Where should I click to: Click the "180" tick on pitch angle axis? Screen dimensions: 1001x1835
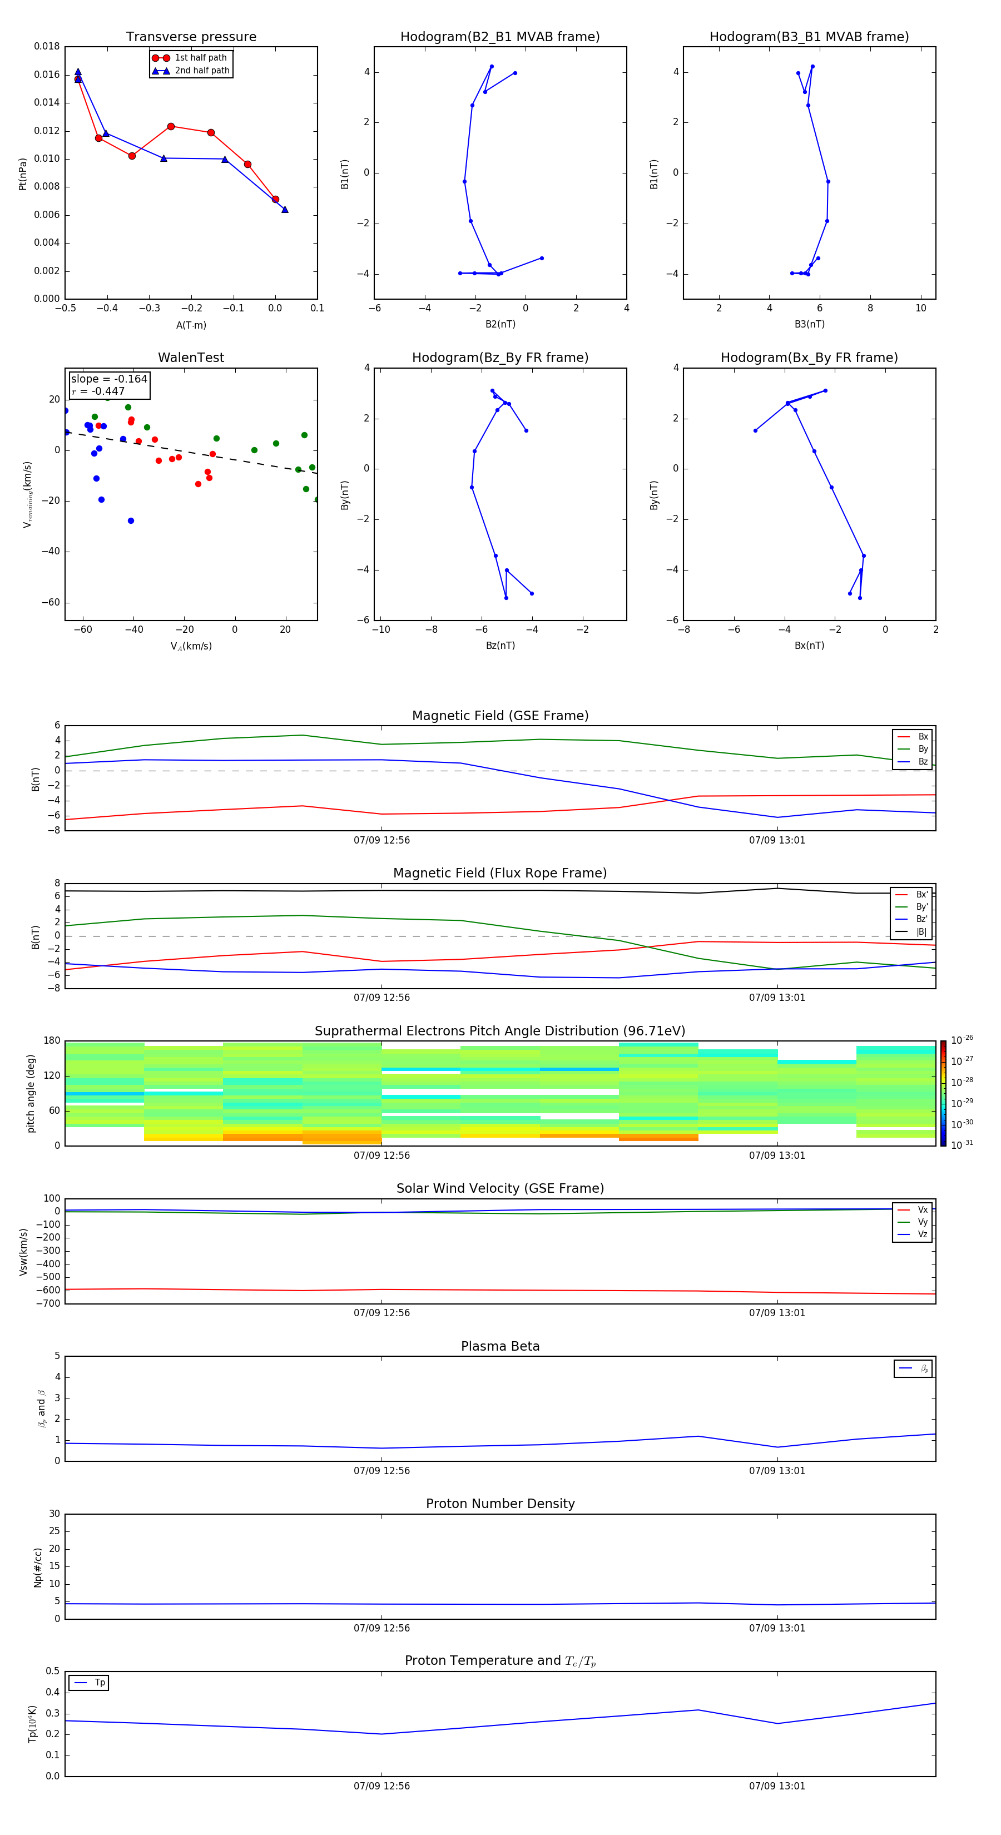[x=52, y=1041]
